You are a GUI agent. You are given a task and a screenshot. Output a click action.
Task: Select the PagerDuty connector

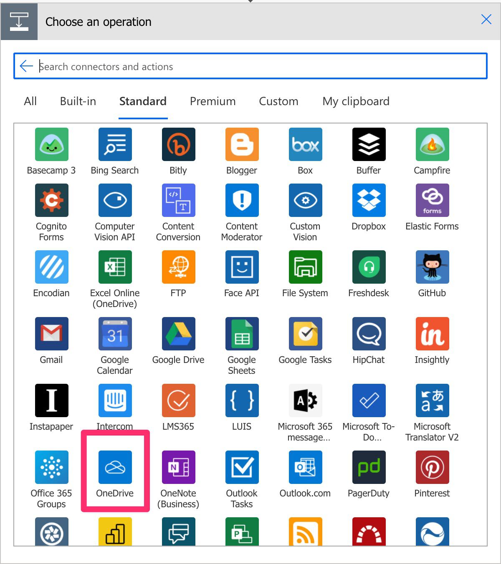[x=369, y=467]
